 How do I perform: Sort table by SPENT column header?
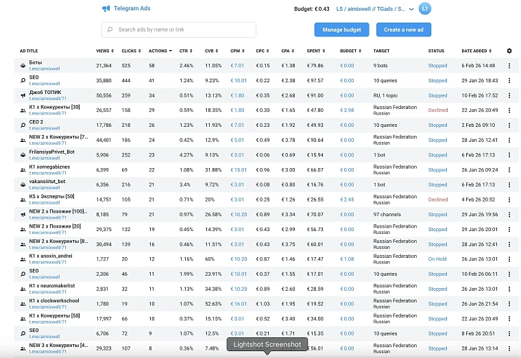point(315,51)
